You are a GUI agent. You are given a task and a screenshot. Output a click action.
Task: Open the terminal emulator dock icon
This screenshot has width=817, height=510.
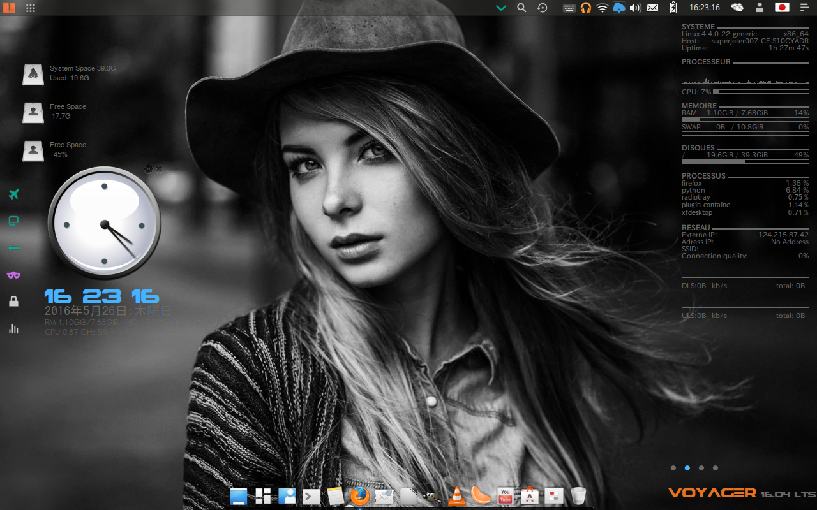311,496
